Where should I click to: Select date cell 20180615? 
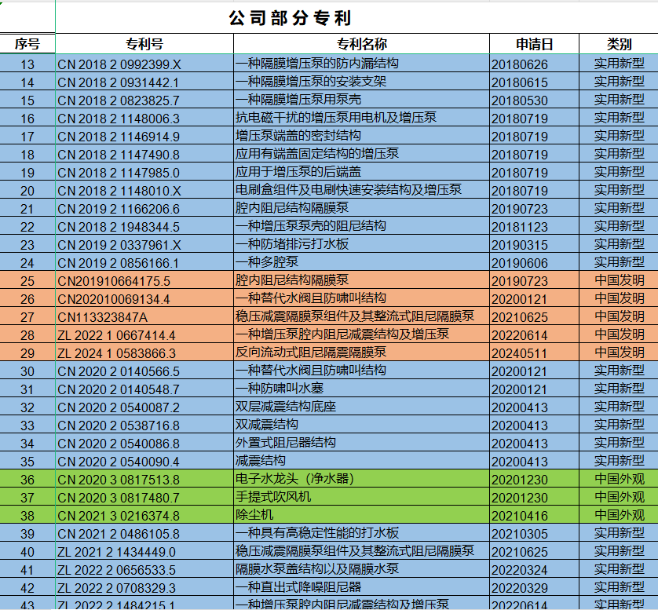click(x=534, y=82)
